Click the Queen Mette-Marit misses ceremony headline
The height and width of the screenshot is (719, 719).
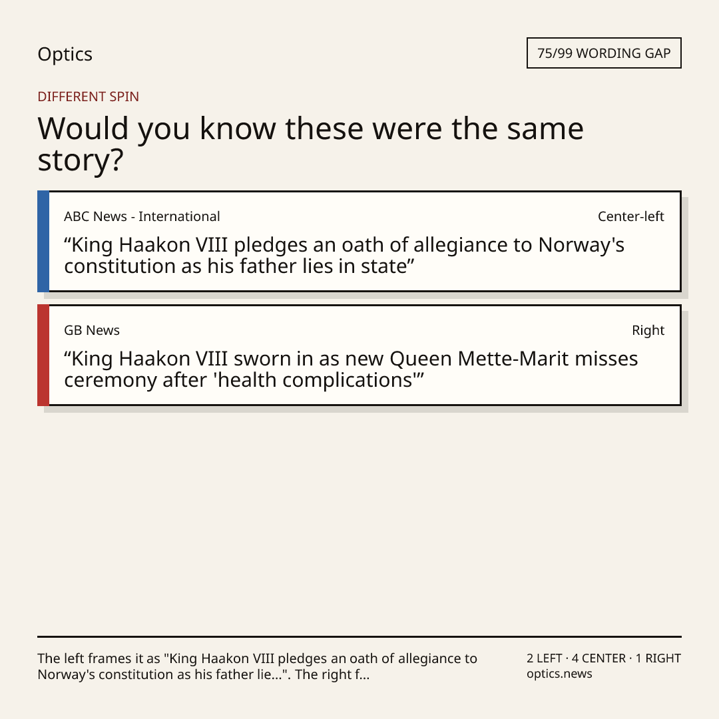tap(351, 369)
